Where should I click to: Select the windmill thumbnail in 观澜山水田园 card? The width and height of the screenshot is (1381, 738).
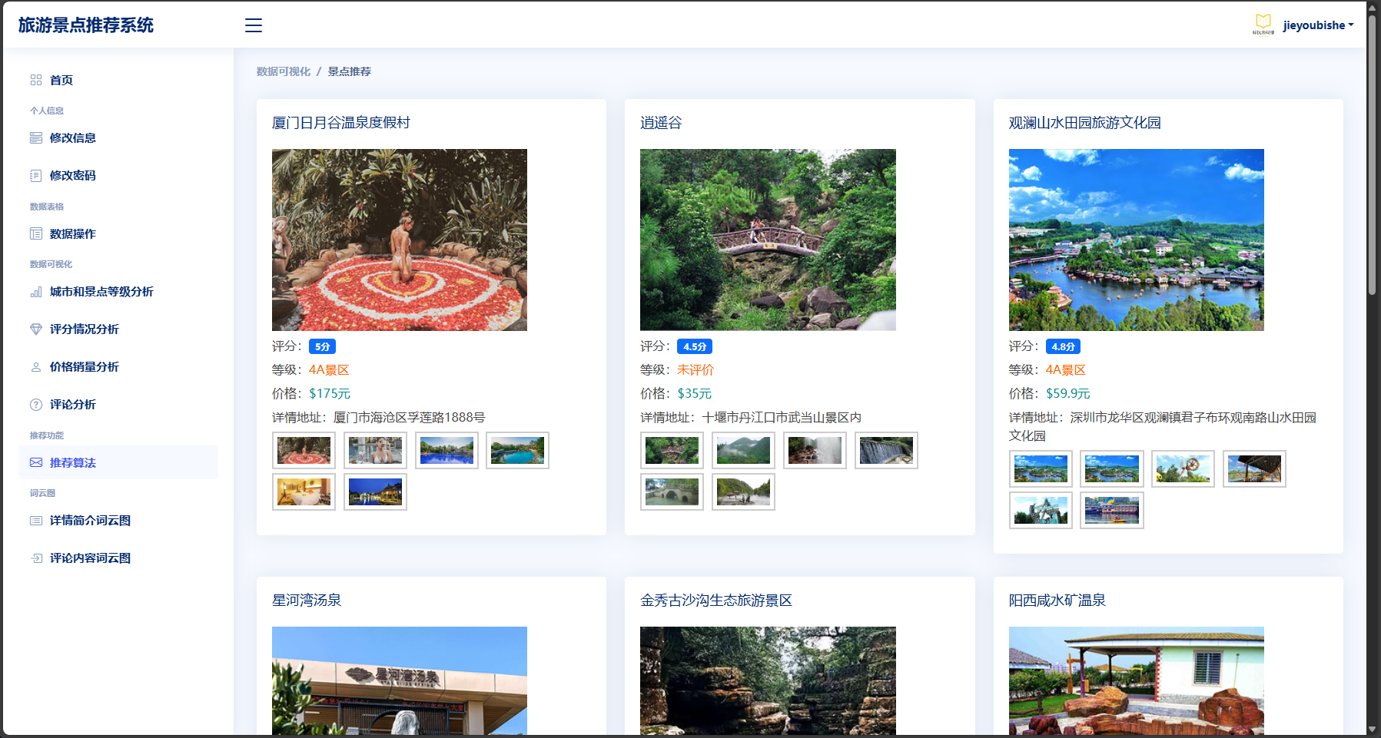tap(1183, 469)
